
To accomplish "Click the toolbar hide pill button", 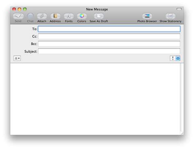I will tap(179, 9).
